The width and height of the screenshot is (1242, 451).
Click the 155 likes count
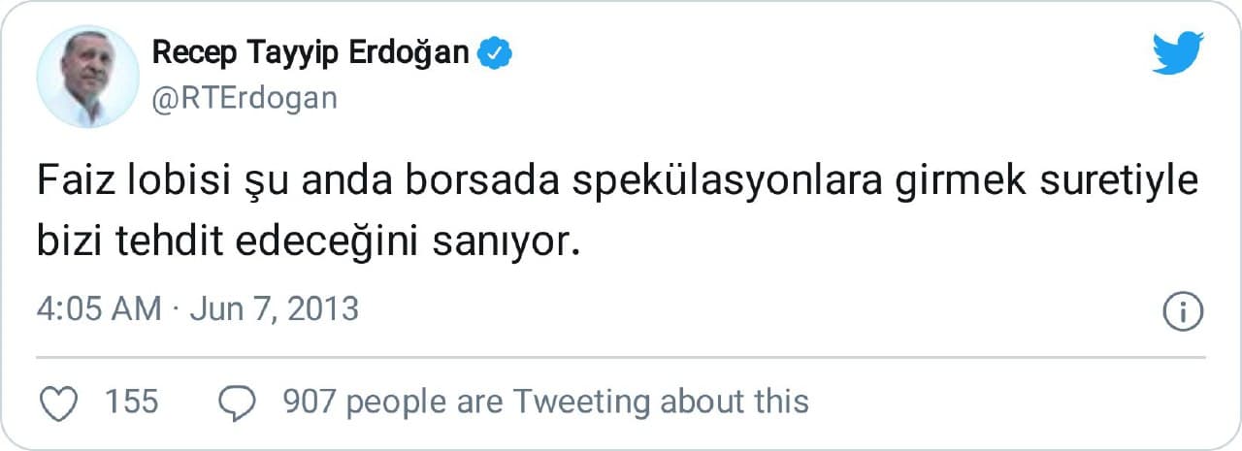tap(131, 402)
